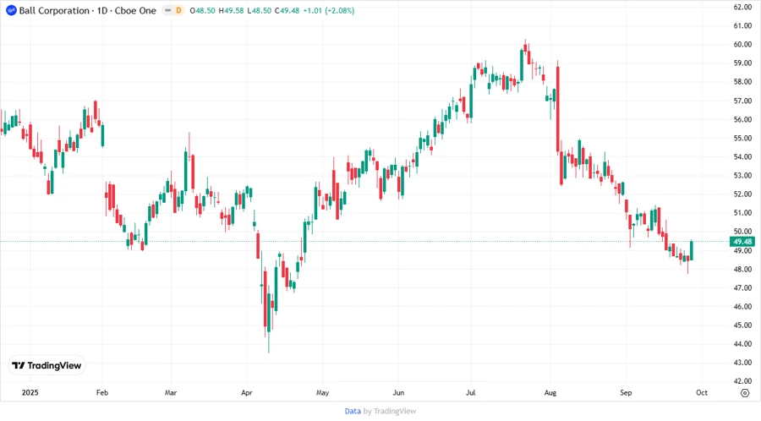Screen dimensions: 761x421
Task: Click 'by TradingView' footer text
Action: pyautogui.click(x=390, y=411)
